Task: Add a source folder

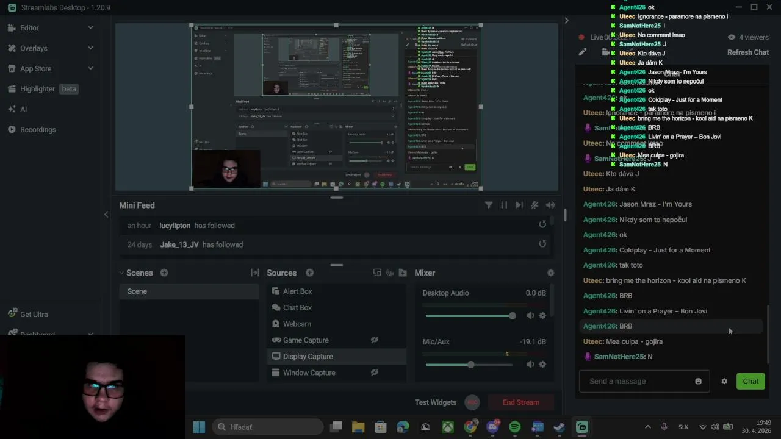Action: click(x=403, y=273)
